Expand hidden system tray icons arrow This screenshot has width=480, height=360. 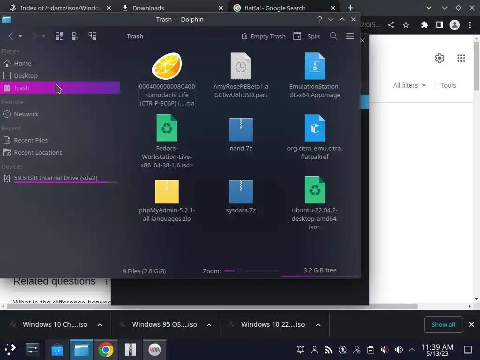point(412,350)
